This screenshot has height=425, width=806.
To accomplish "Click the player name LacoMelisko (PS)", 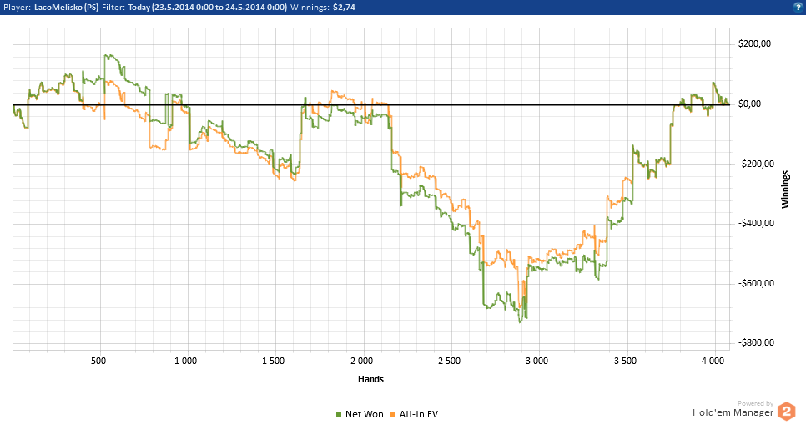I will [63, 7].
